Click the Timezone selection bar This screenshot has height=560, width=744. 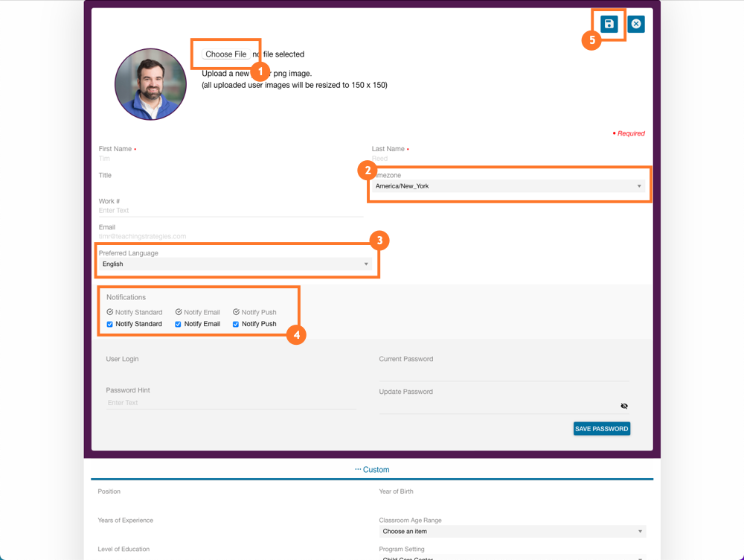[509, 186]
